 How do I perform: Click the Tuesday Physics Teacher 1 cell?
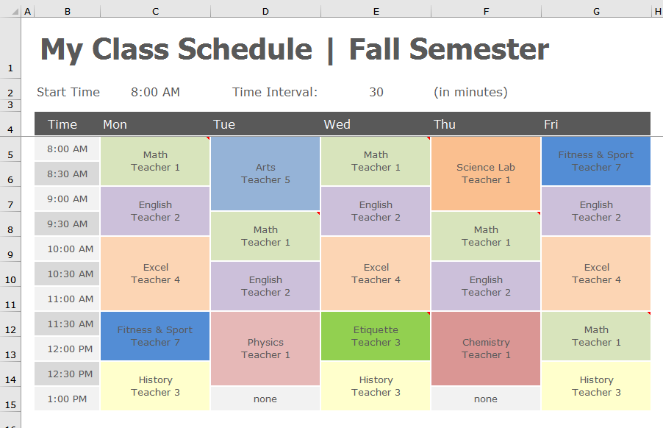[x=265, y=349]
